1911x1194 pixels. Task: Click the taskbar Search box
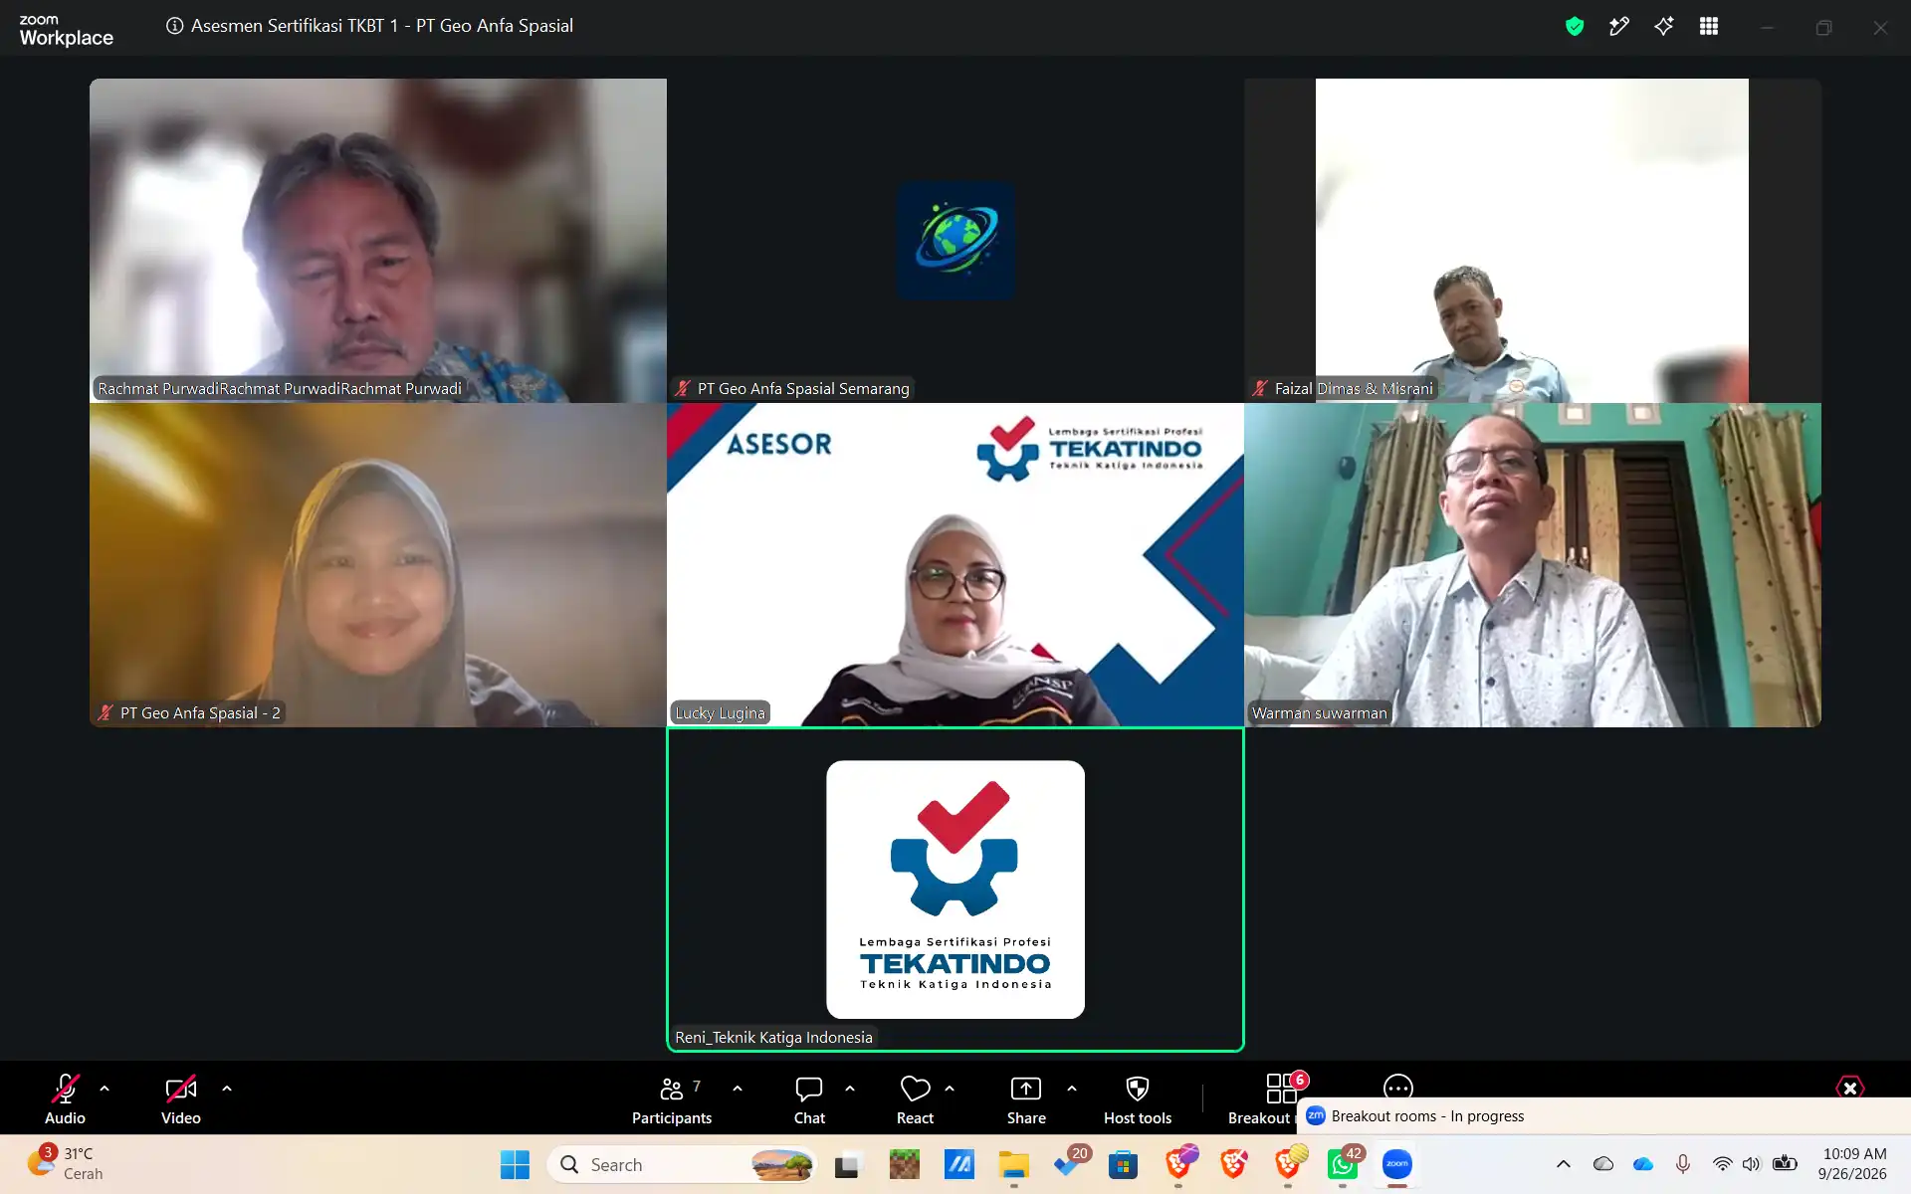[x=682, y=1164]
